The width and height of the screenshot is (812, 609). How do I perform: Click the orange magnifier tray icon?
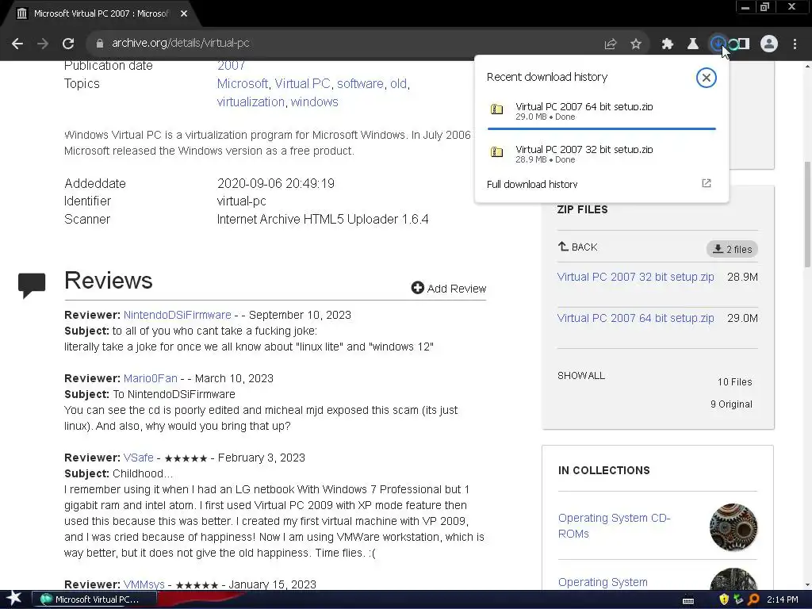pyautogui.click(x=753, y=599)
